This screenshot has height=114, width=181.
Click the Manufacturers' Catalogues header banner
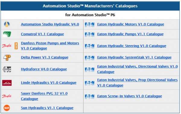(90, 6)
